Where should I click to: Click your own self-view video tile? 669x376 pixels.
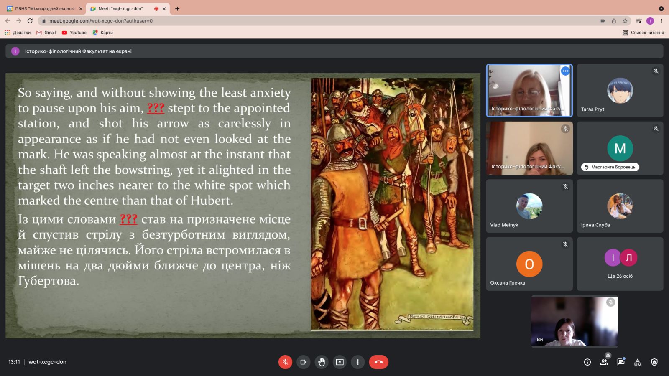575,321
